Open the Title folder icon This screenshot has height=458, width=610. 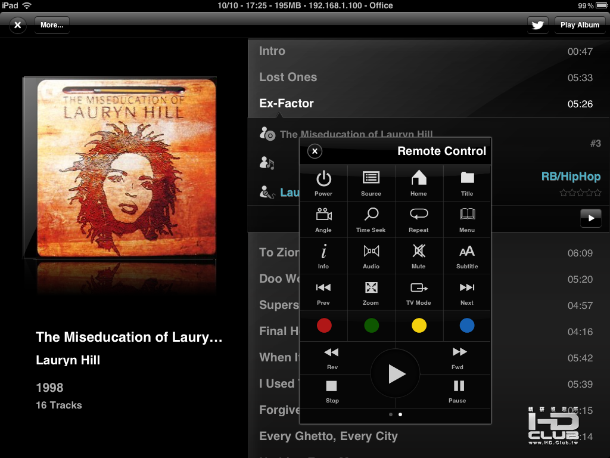click(467, 184)
